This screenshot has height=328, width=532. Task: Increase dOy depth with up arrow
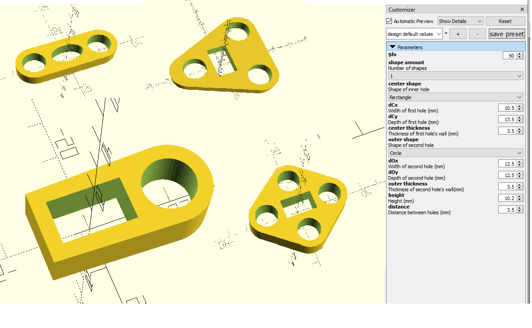(x=520, y=174)
